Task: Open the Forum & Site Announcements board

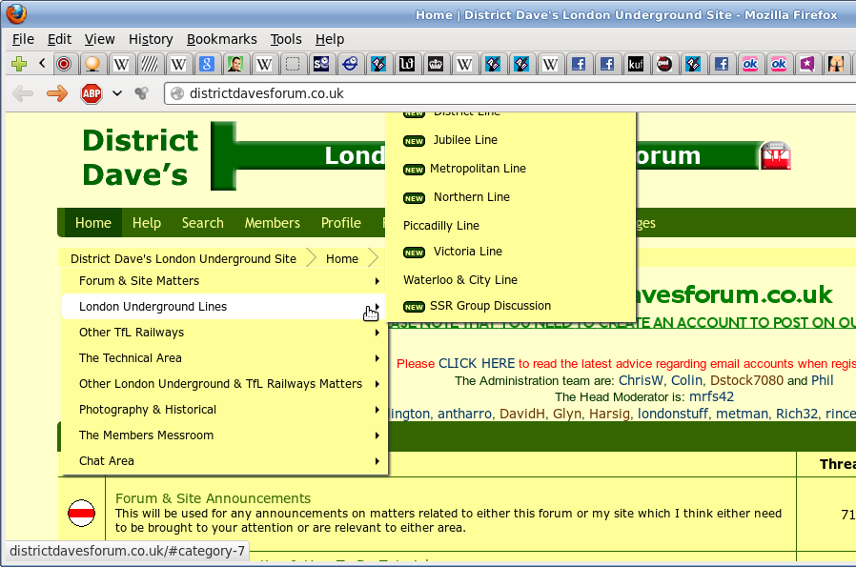Action: (x=213, y=498)
